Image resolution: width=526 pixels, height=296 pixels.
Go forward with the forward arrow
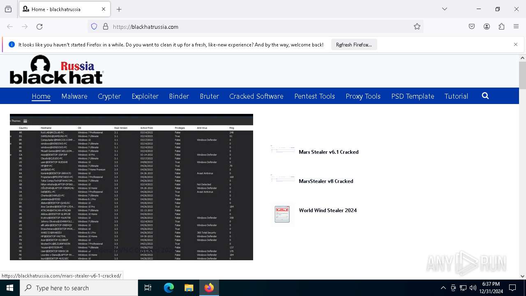point(25,27)
